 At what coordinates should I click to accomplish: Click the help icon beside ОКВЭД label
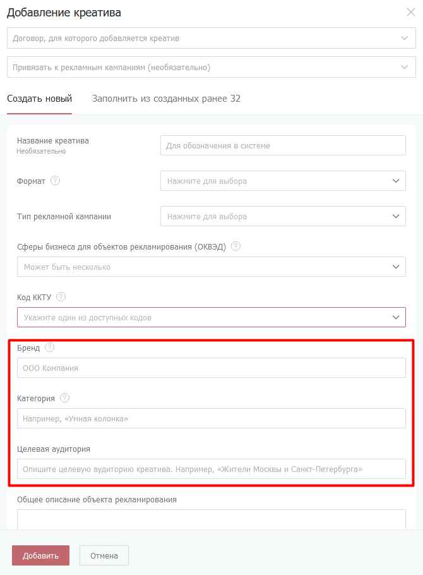pos(236,246)
